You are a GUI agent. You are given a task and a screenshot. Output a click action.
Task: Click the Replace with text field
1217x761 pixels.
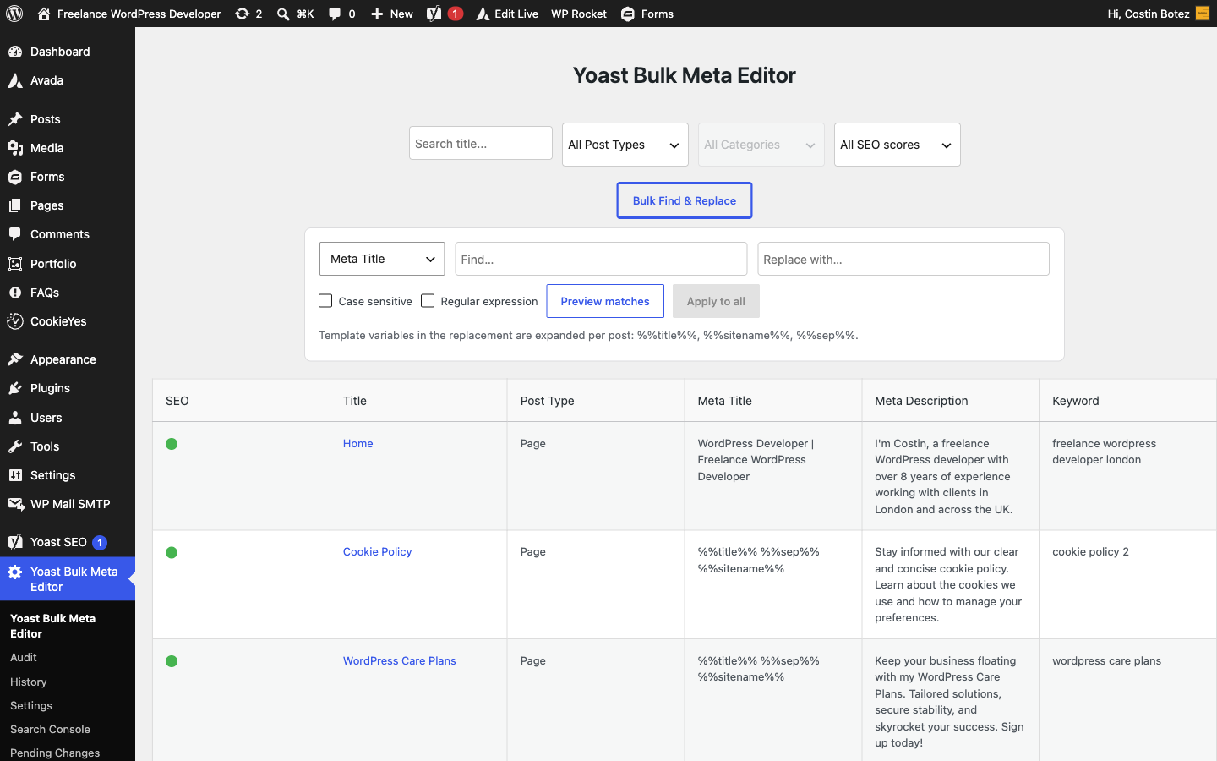click(x=903, y=259)
